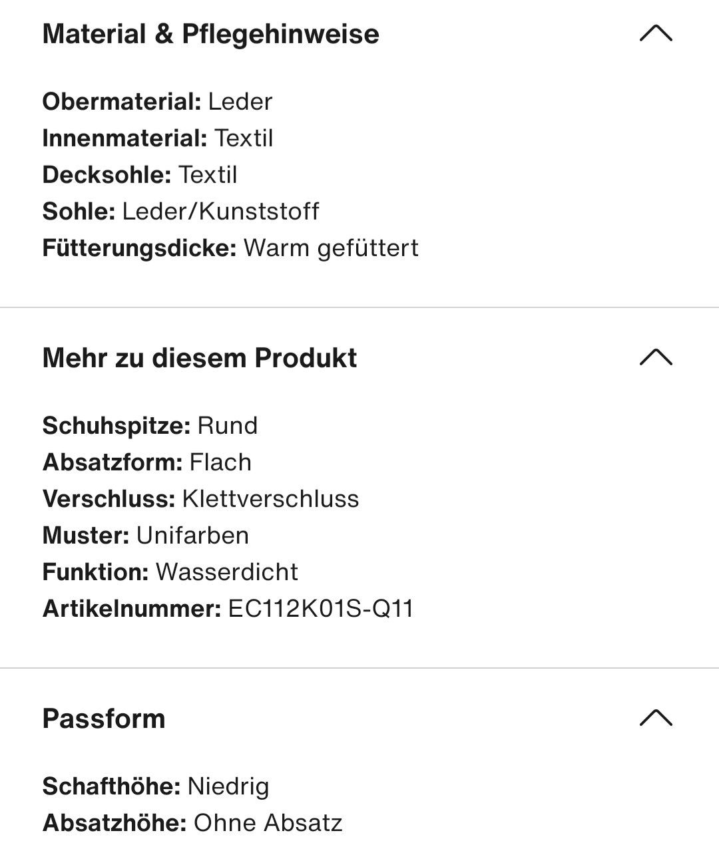719x857 pixels.
Task: Tap the Passform heading
Action: coord(104,719)
